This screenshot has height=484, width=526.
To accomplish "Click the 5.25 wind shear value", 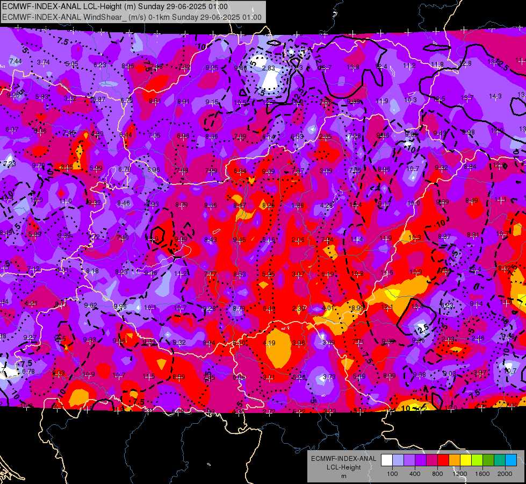I will click(x=268, y=274).
